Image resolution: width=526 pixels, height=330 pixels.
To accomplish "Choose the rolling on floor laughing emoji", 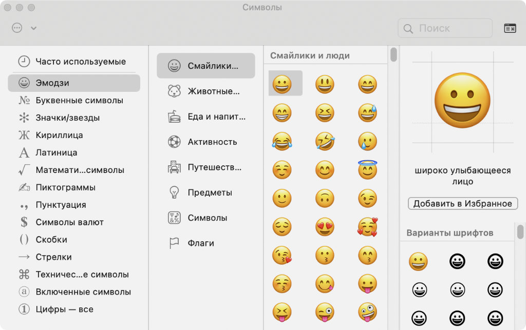I will point(325,142).
